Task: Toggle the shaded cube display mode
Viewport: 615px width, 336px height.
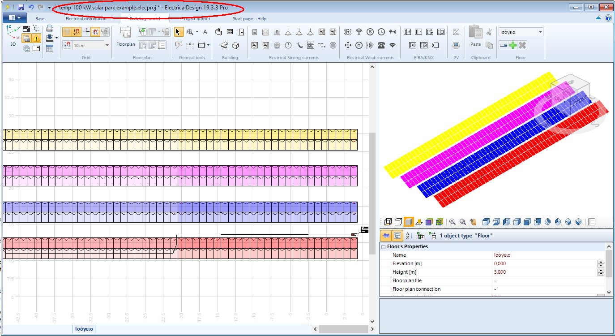Action: click(408, 222)
